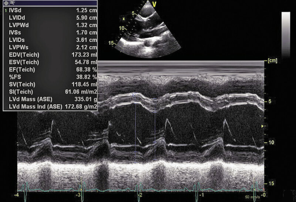Click the -0 time axis label

(x=263, y=195)
